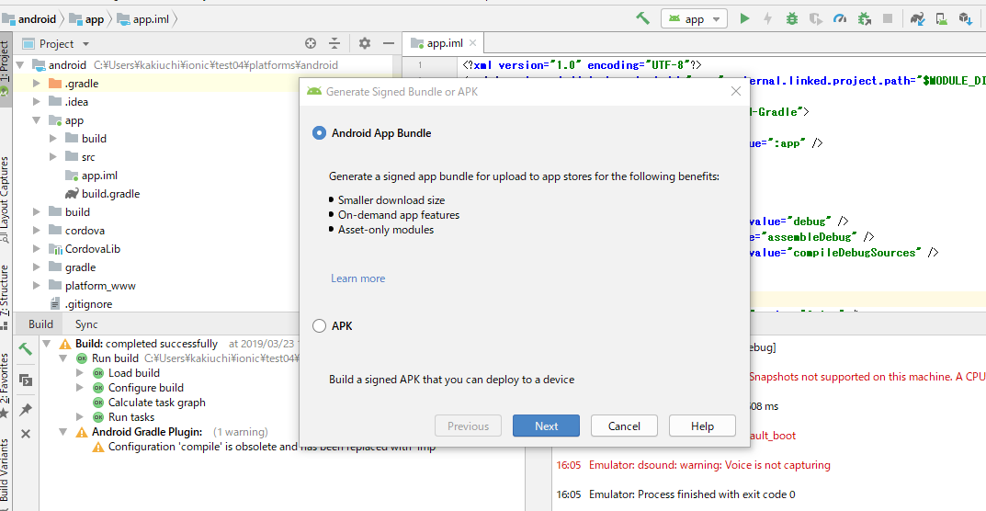
Task: Click the Apply Changes lightning icon
Action: pyautogui.click(x=768, y=19)
